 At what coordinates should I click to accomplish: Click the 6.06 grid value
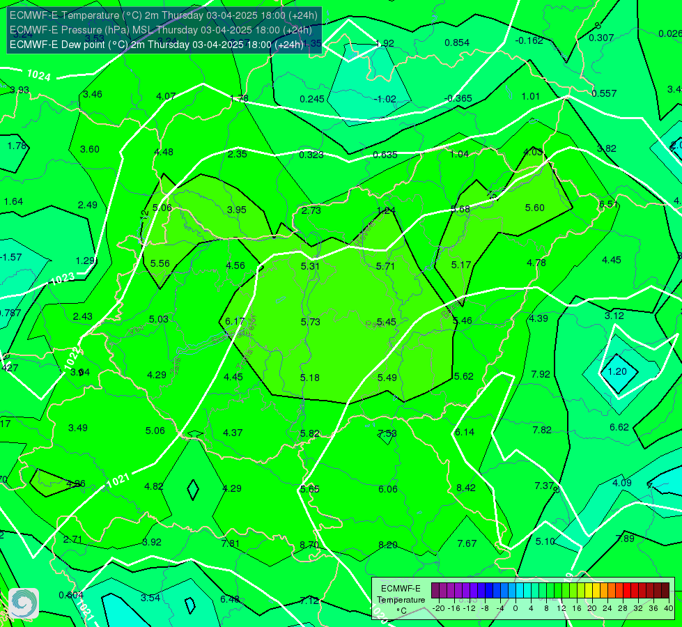387,490
